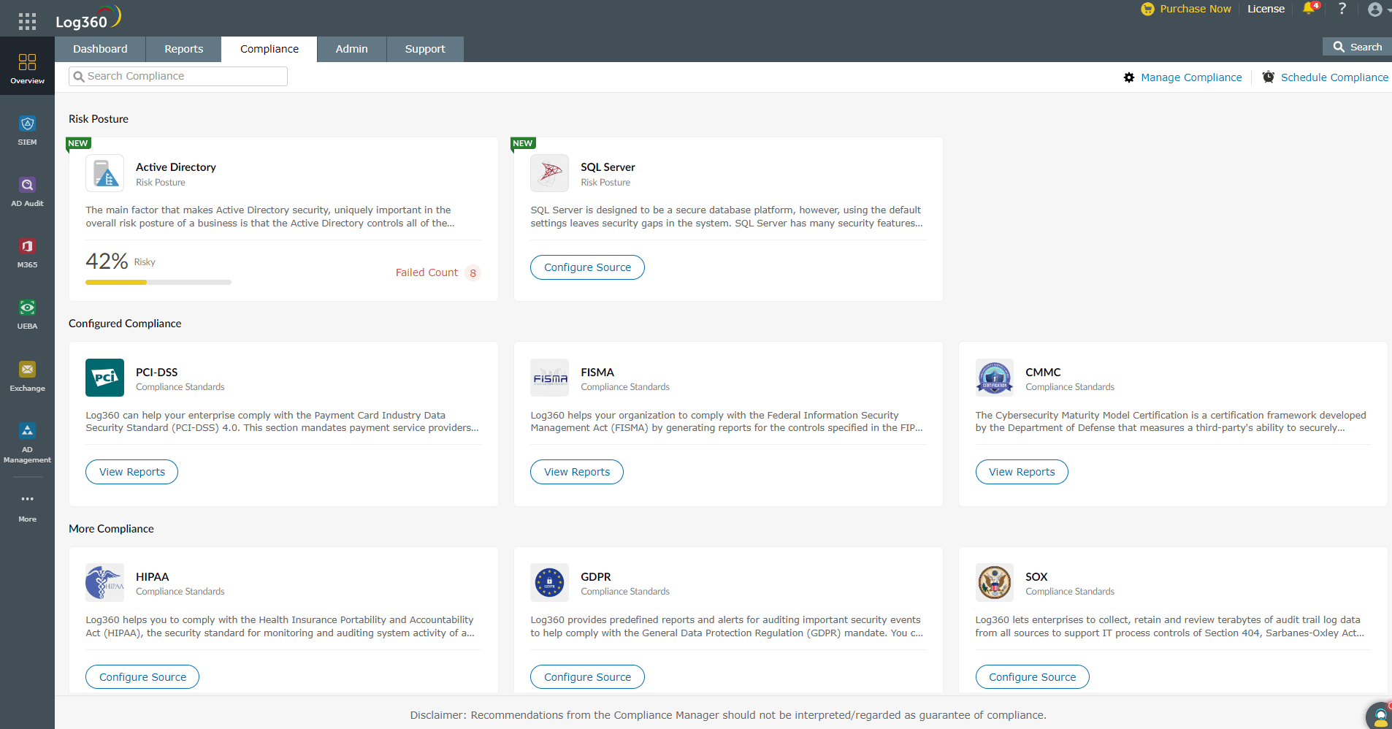The width and height of the screenshot is (1392, 729).
Task: Click the License menu item
Action: [x=1266, y=9]
